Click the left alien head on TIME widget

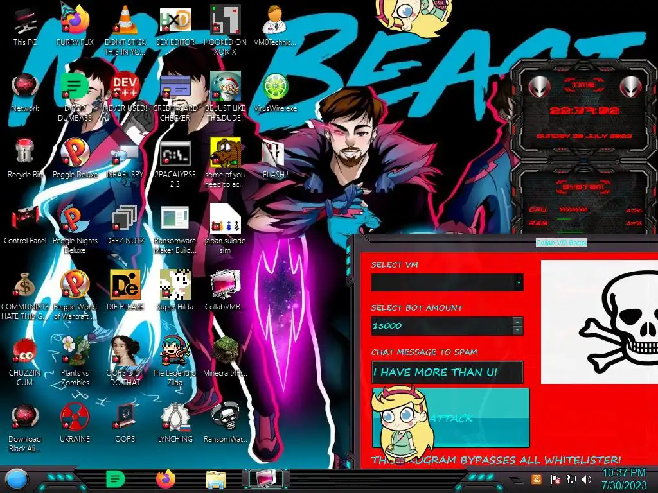[x=539, y=87]
